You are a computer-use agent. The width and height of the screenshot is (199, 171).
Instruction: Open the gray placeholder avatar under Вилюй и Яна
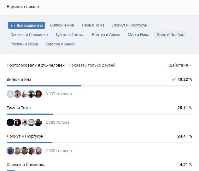pos(10,94)
